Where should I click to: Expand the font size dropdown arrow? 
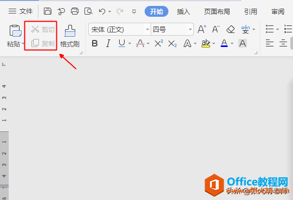190,30
